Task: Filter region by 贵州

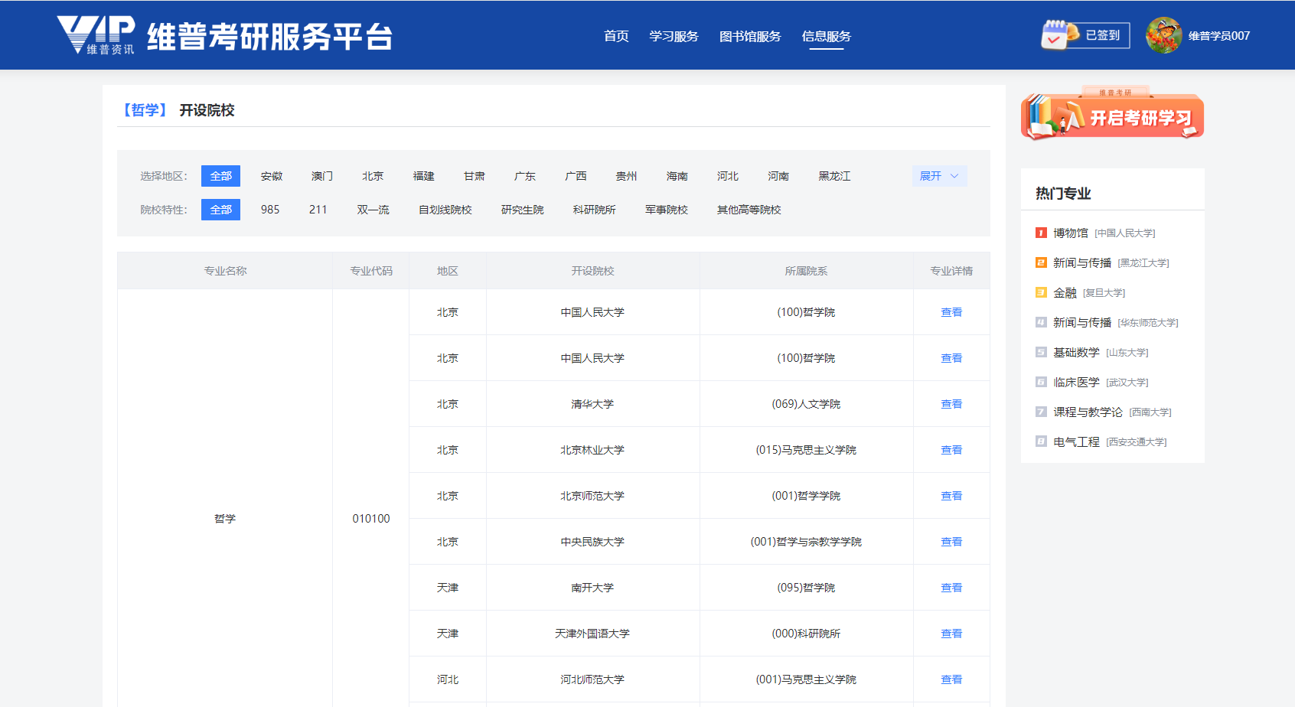Action: [x=626, y=176]
